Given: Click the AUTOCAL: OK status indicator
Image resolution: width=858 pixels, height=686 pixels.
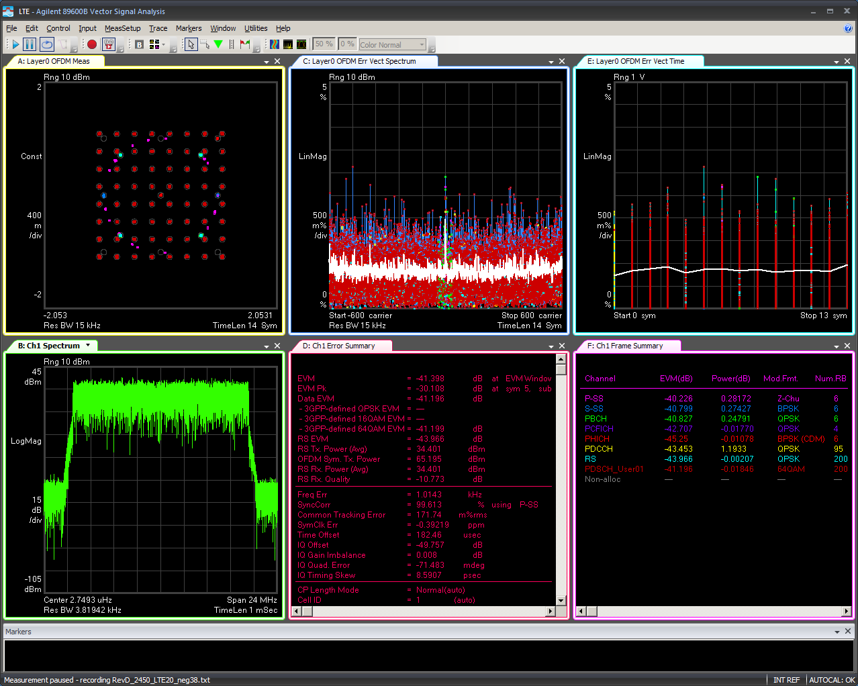Looking at the screenshot, I should tap(831, 680).
